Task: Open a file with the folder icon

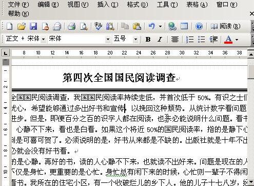Action: point(22,26)
